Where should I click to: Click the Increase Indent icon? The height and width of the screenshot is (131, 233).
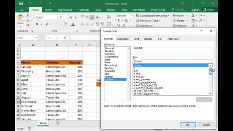click(x=102, y=24)
